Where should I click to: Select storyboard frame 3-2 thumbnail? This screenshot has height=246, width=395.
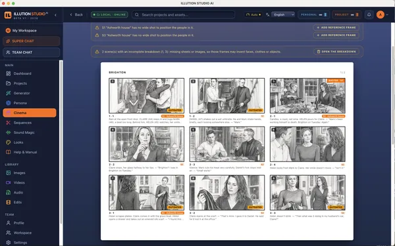coord(227,192)
